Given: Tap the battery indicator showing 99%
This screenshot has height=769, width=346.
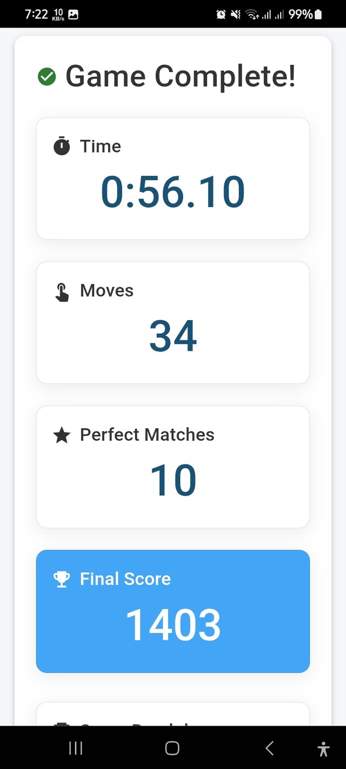Looking at the screenshot, I should pos(318,15).
